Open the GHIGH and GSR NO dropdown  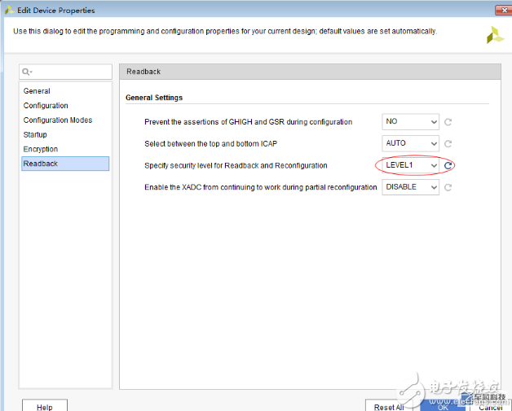coord(411,122)
